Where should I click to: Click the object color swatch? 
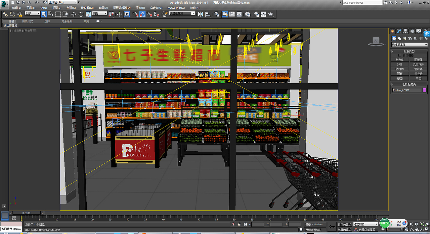(425, 90)
